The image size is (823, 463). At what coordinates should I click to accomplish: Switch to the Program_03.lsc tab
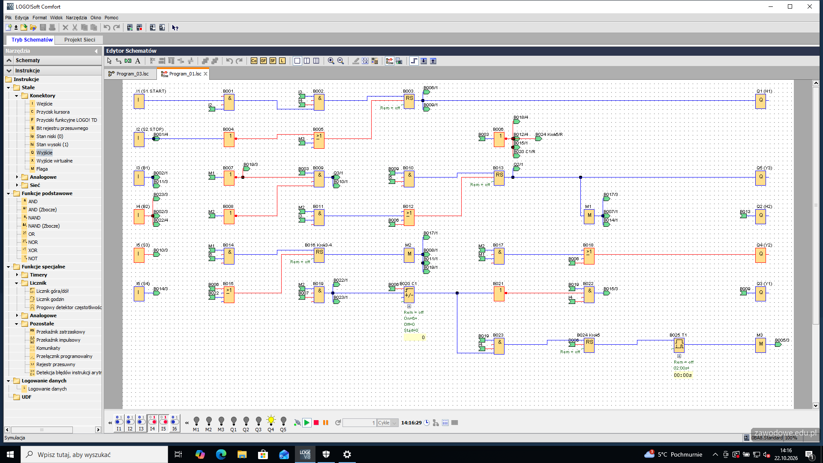pos(129,74)
